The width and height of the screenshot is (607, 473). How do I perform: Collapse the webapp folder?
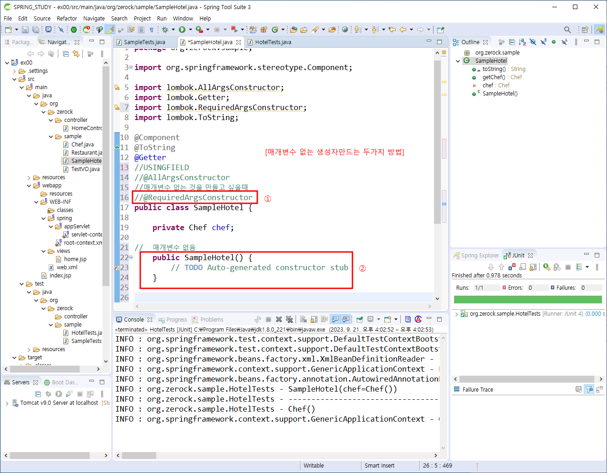click(29, 186)
